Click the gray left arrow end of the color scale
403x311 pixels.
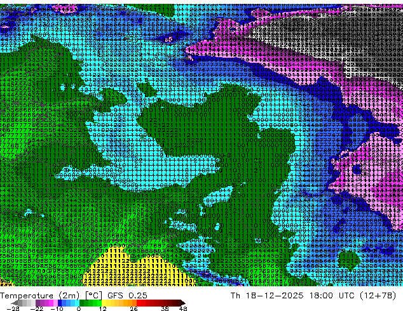[x=15, y=303]
